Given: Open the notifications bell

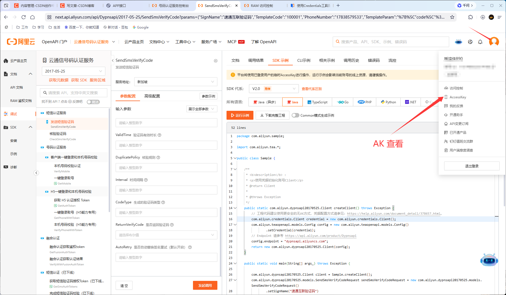Looking at the screenshot, I should pos(480,42).
